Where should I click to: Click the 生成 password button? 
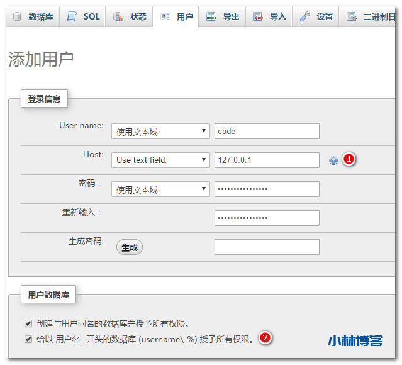[130, 247]
